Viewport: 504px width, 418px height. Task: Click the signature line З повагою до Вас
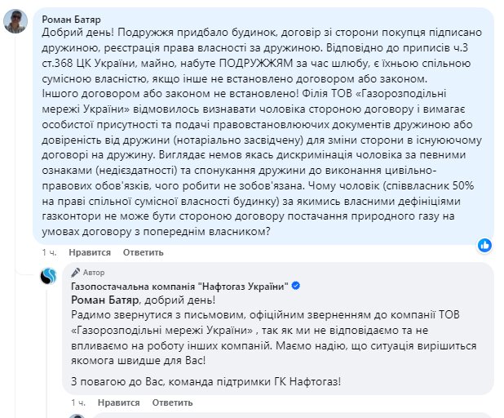(205, 380)
